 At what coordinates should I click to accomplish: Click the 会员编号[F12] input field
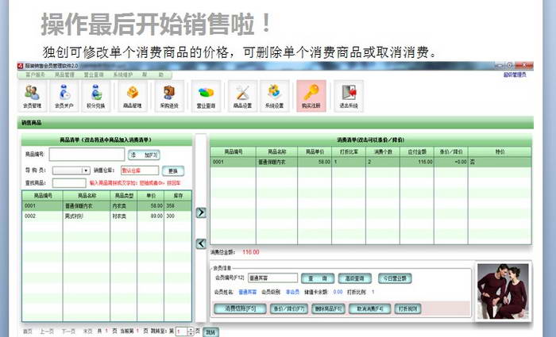272,278
